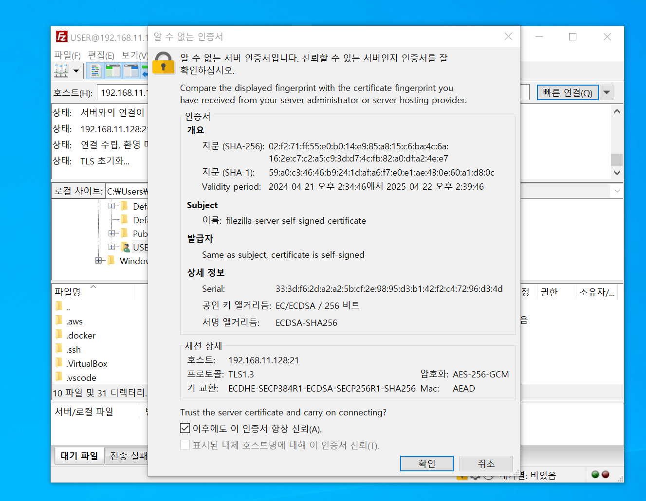Viewport: 646px width, 501px height.
Task: Click the padlock icon in certificate dialog
Action: (x=164, y=63)
